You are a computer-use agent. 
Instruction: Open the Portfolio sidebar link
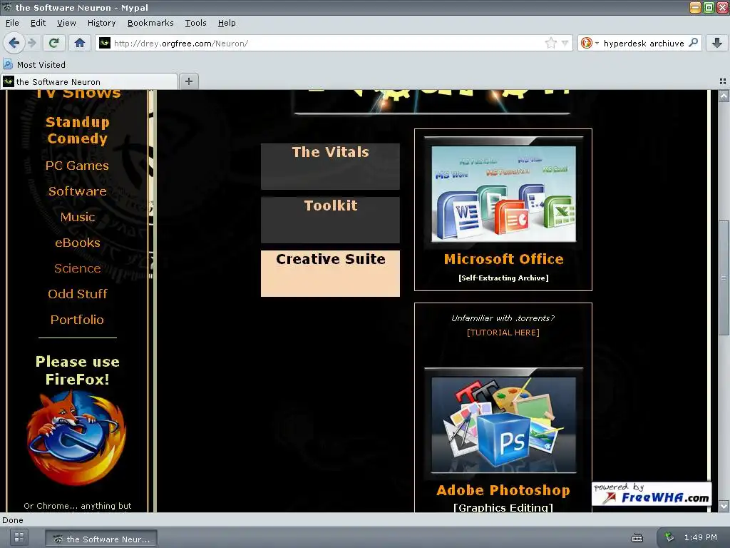tap(77, 319)
